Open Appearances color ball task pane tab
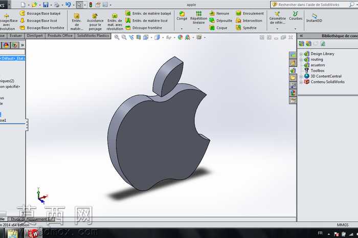Image resolution: width=358 pixels, height=238 pixels. pyautogui.click(x=293, y=93)
